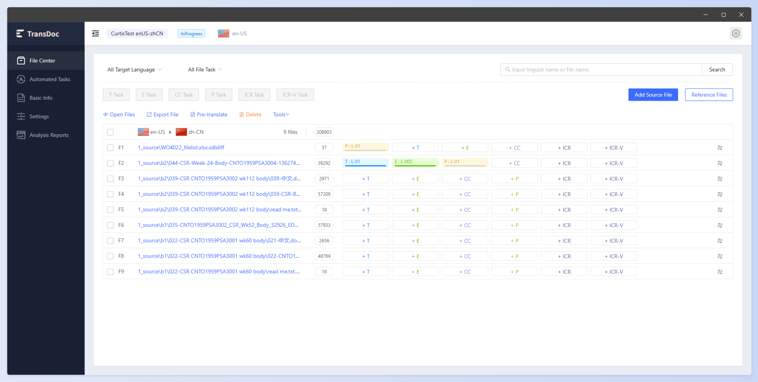Click the swap icon on row F9
The width and height of the screenshot is (758, 382).
720,272
